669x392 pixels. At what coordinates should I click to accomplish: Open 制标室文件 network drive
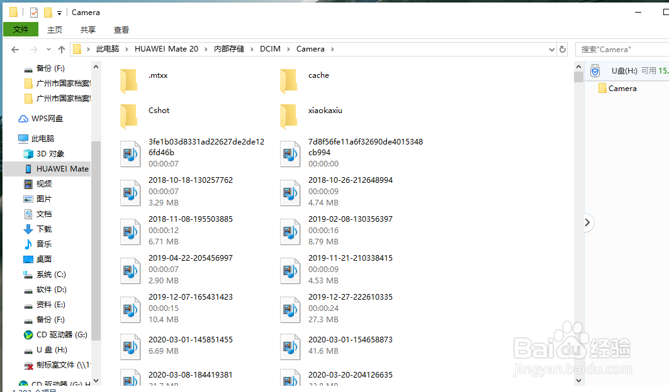[56, 365]
